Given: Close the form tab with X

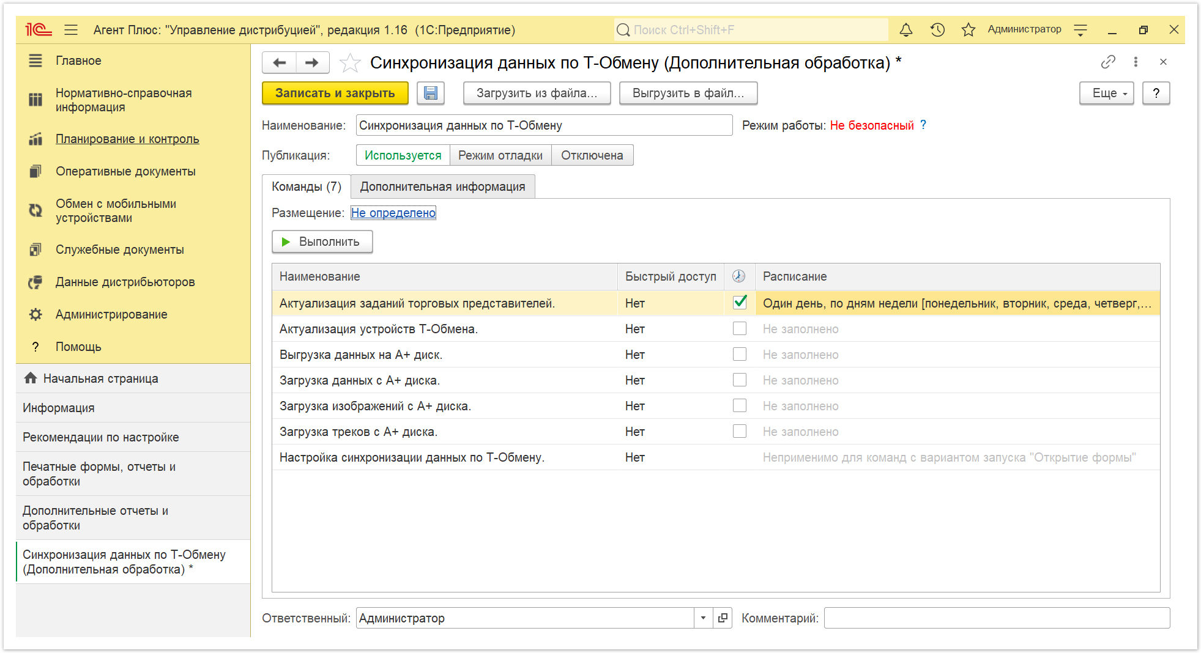Looking at the screenshot, I should pyautogui.click(x=1163, y=62).
